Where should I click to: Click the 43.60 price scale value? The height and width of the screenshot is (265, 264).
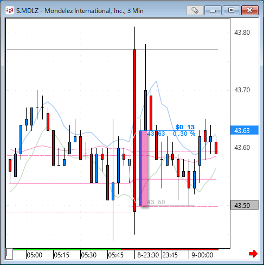tap(242, 148)
